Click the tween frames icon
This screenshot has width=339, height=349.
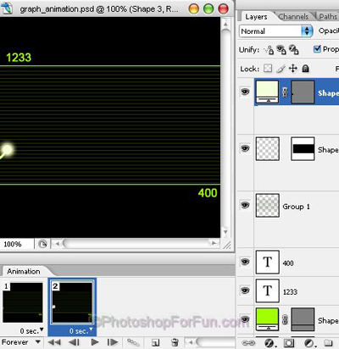click(133, 342)
